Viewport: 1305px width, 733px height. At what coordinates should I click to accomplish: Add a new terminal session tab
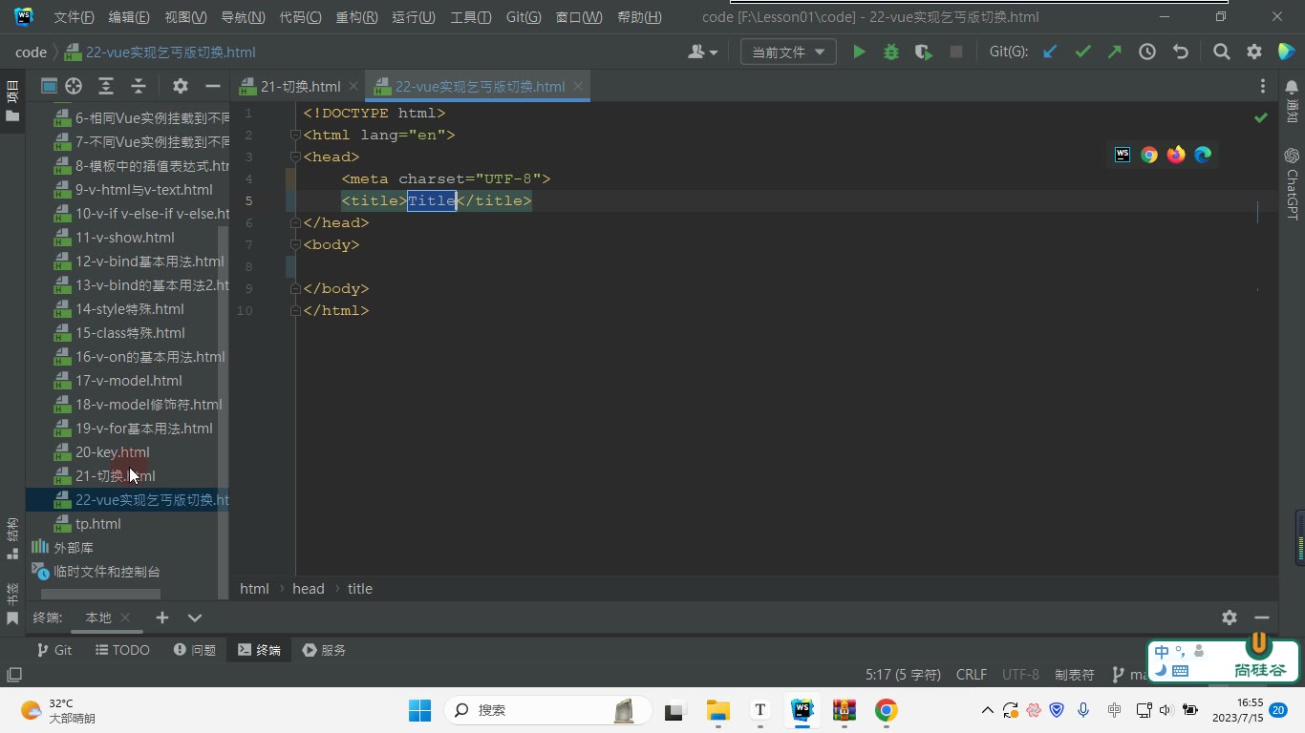(x=162, y=618)
